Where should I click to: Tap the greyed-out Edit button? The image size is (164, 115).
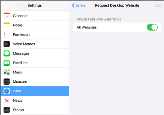(x=158, y=5)
